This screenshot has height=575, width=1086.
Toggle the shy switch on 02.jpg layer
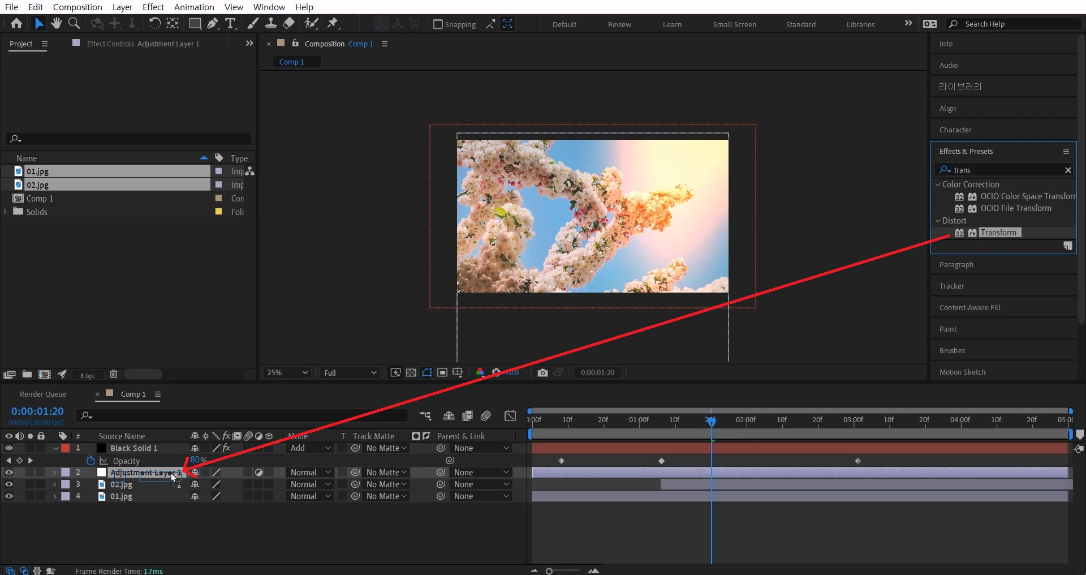coord(195,484)
